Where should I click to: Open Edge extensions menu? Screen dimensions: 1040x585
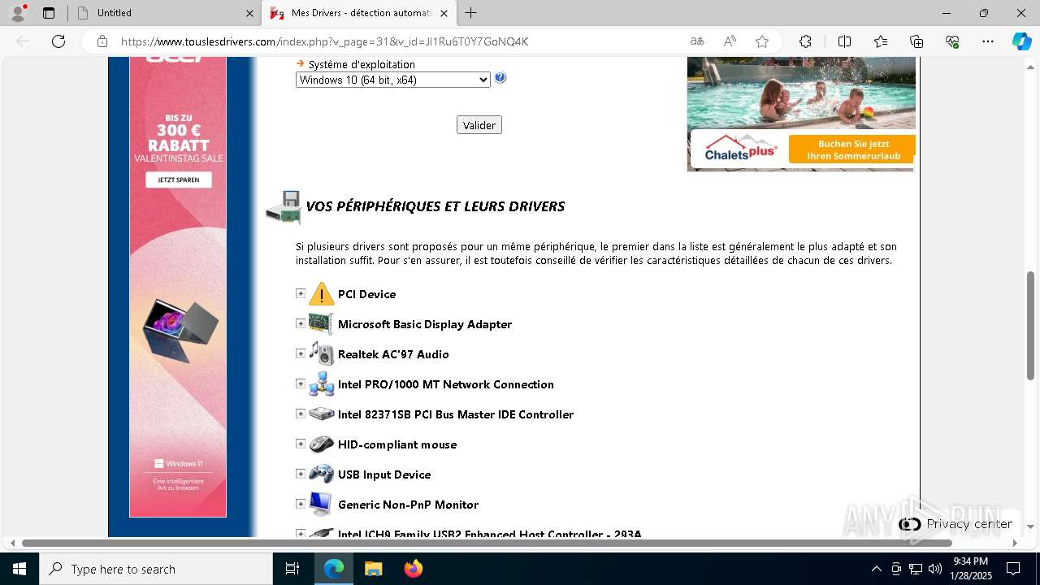point(805,41)
